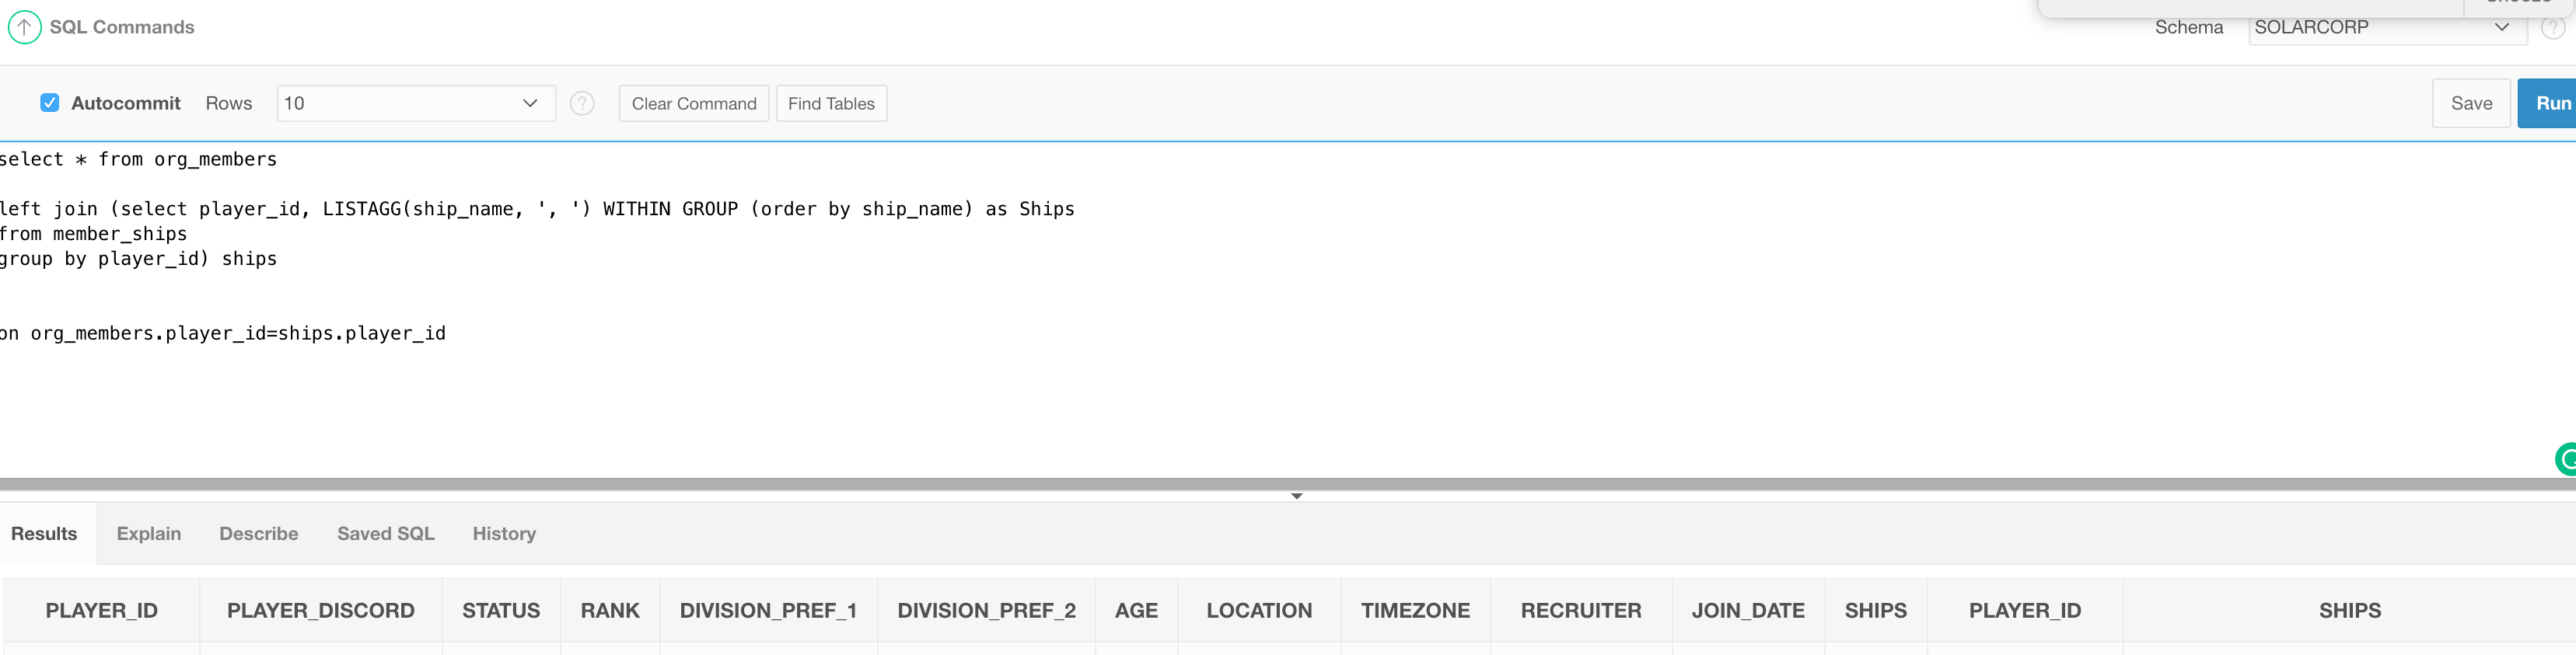Open the Saved SQL tab
The width and height of the screenshot is (2576, 655).
click(x=385, y=533)
